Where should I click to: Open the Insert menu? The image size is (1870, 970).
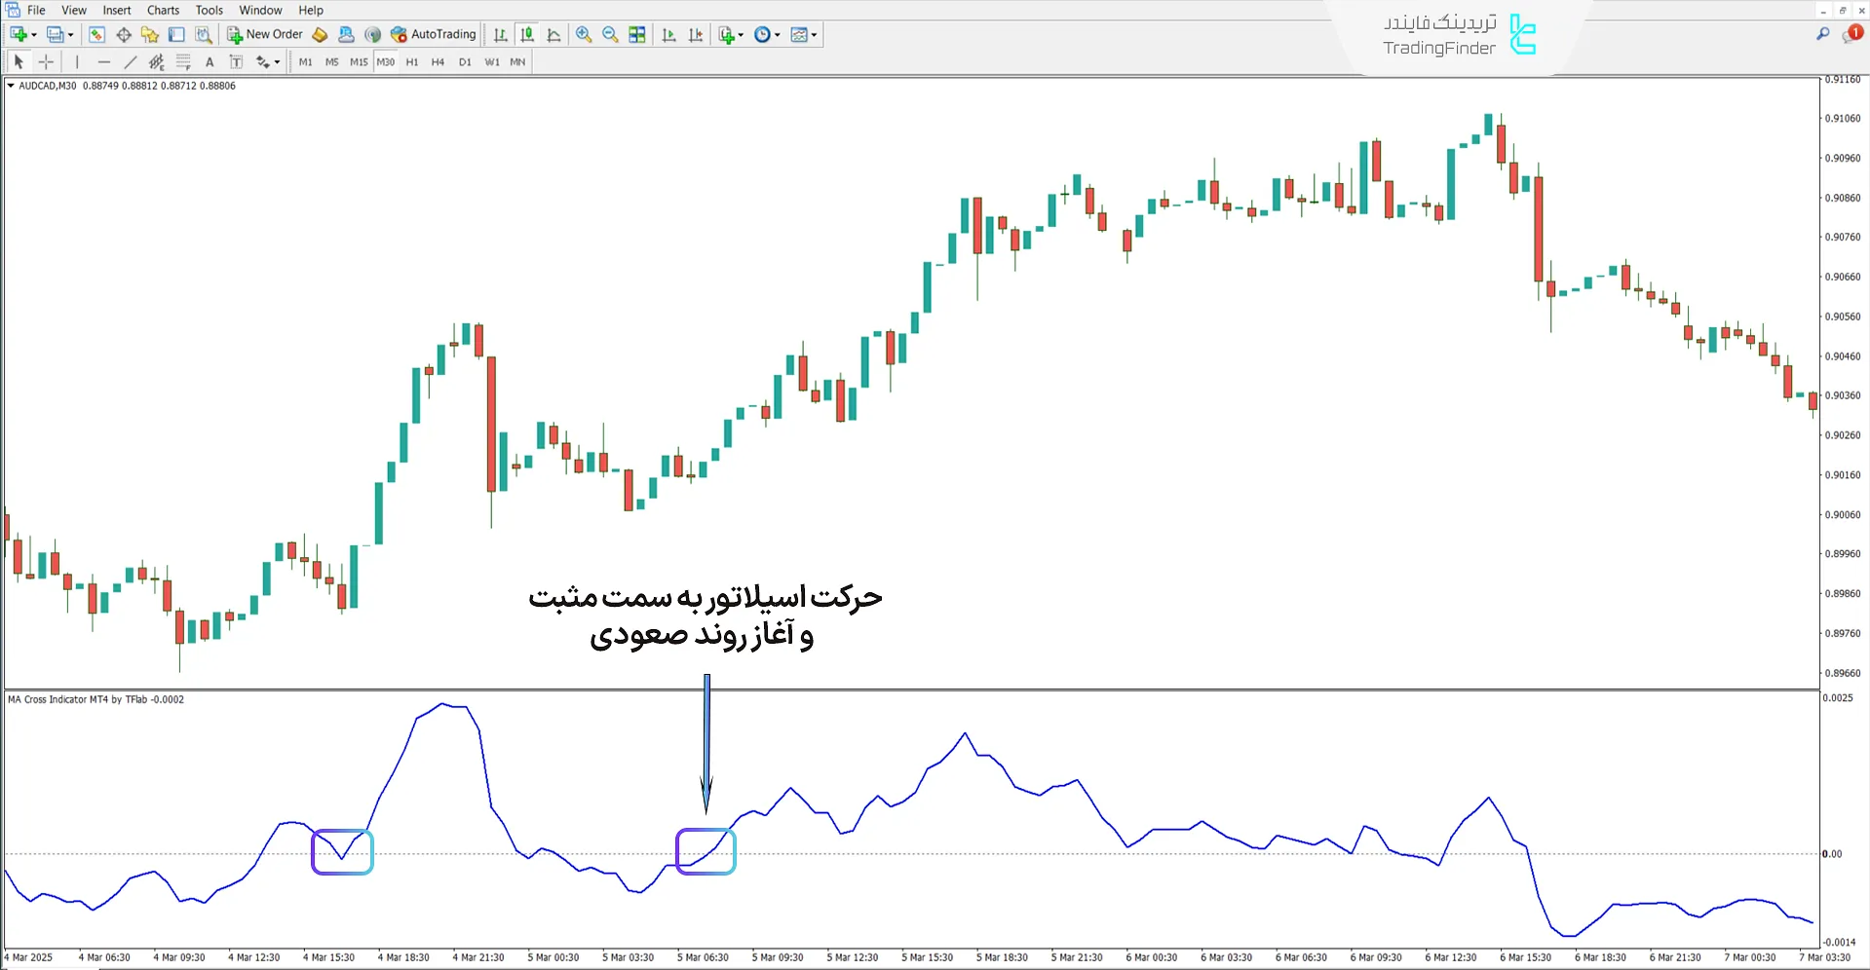pos(117,11)
